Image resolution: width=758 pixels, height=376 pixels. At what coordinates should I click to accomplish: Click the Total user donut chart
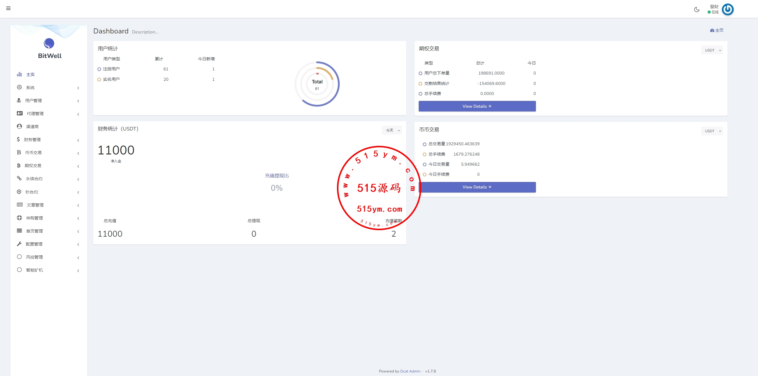point(317,84)
